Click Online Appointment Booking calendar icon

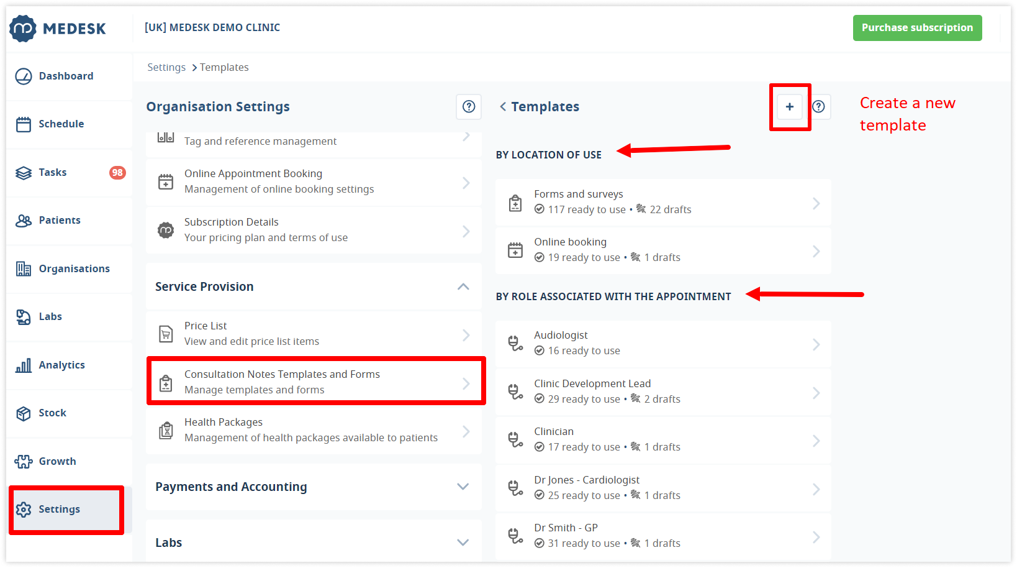pyautogui.click(x=166, y=182)
